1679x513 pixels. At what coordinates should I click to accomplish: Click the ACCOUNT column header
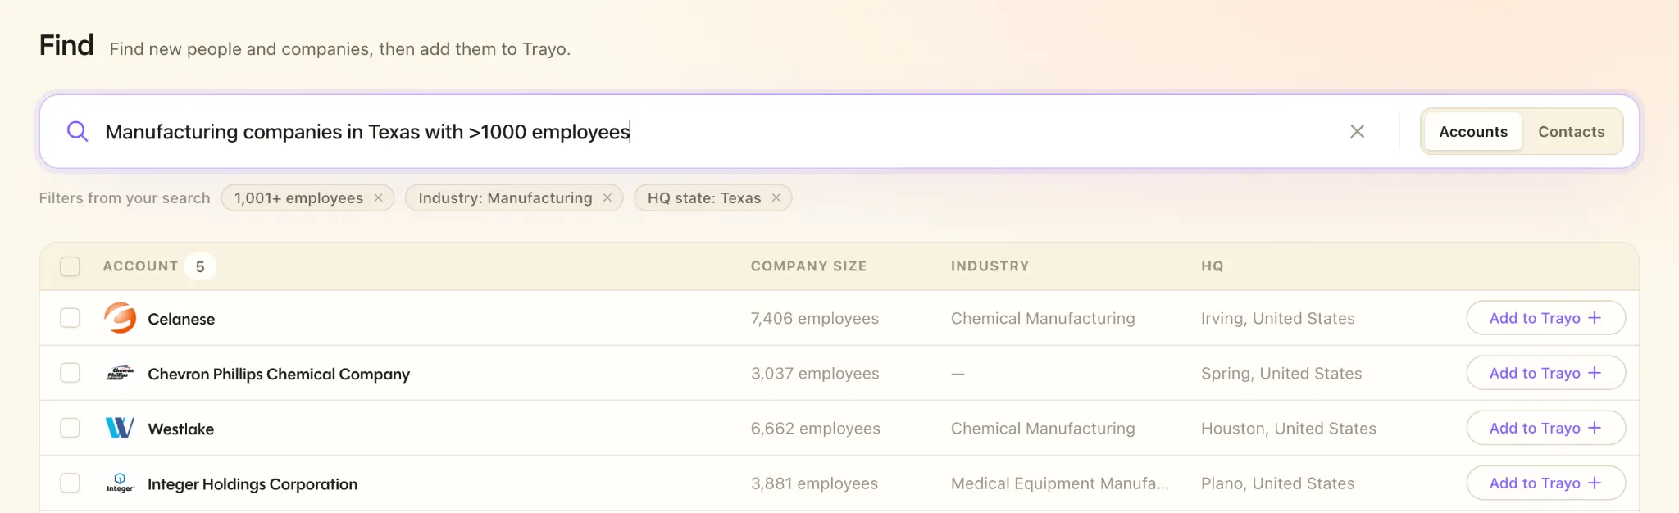coord(140,266)
